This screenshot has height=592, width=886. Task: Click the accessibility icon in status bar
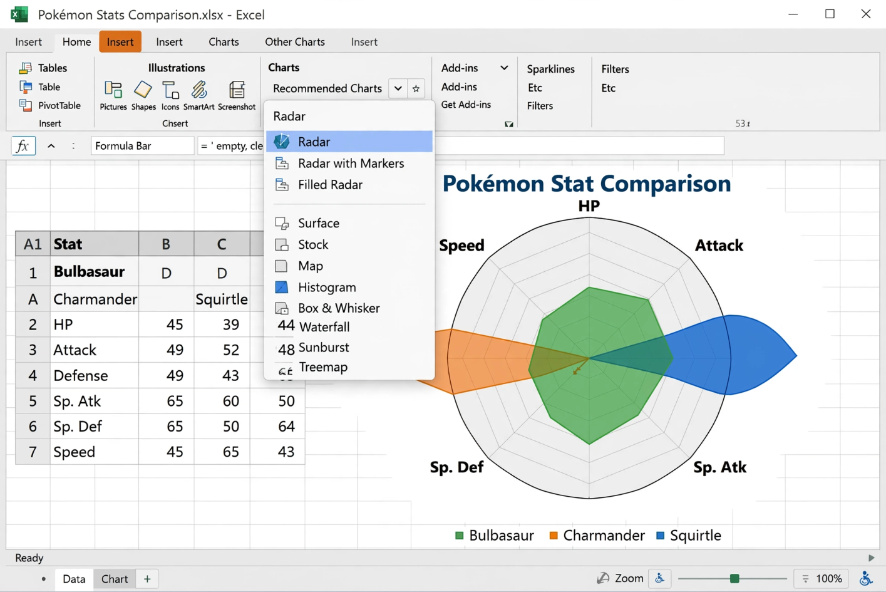pyautogui.click(x=866, y=578)
